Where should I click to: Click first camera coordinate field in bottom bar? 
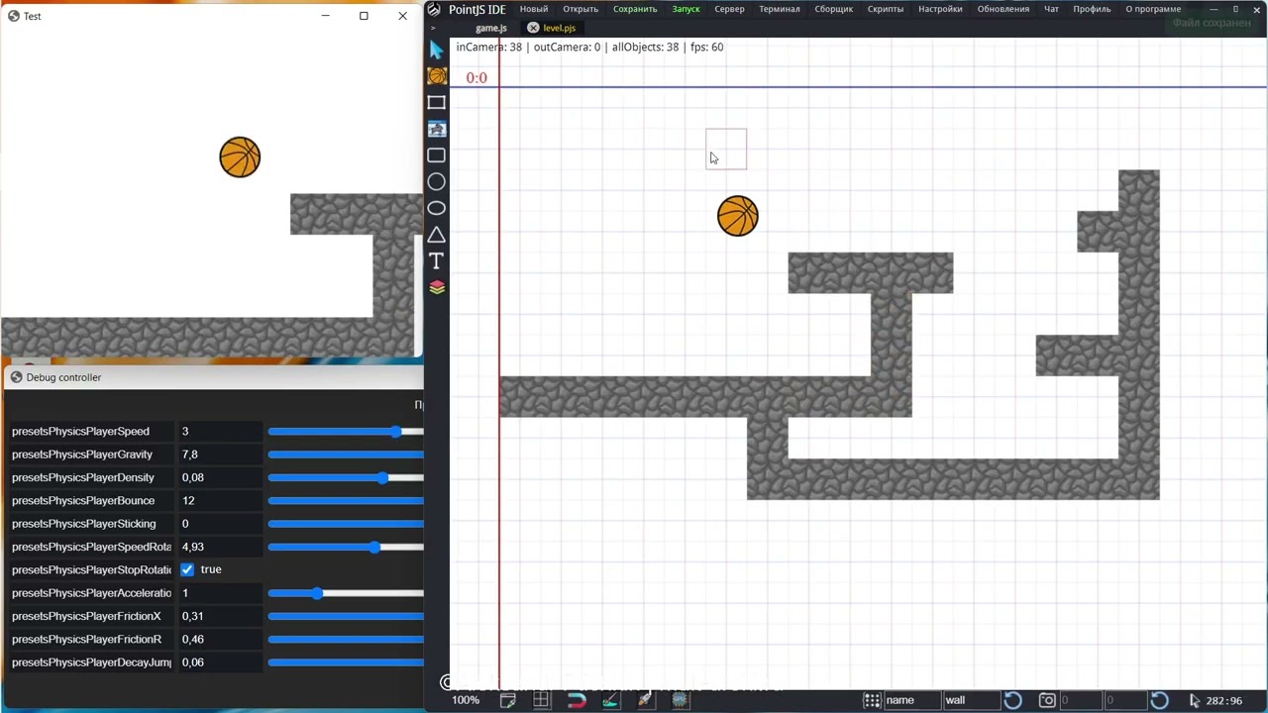point(1079,700)
